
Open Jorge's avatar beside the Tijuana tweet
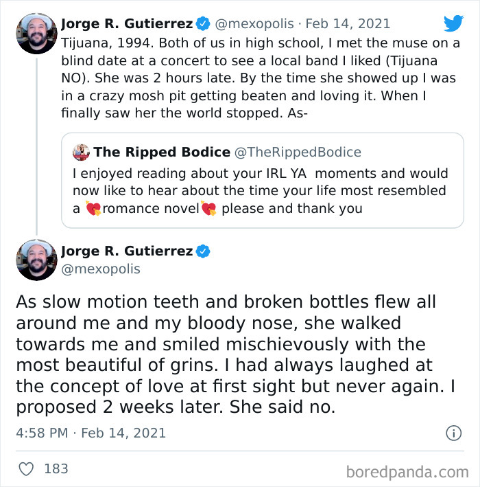point(36,33)
